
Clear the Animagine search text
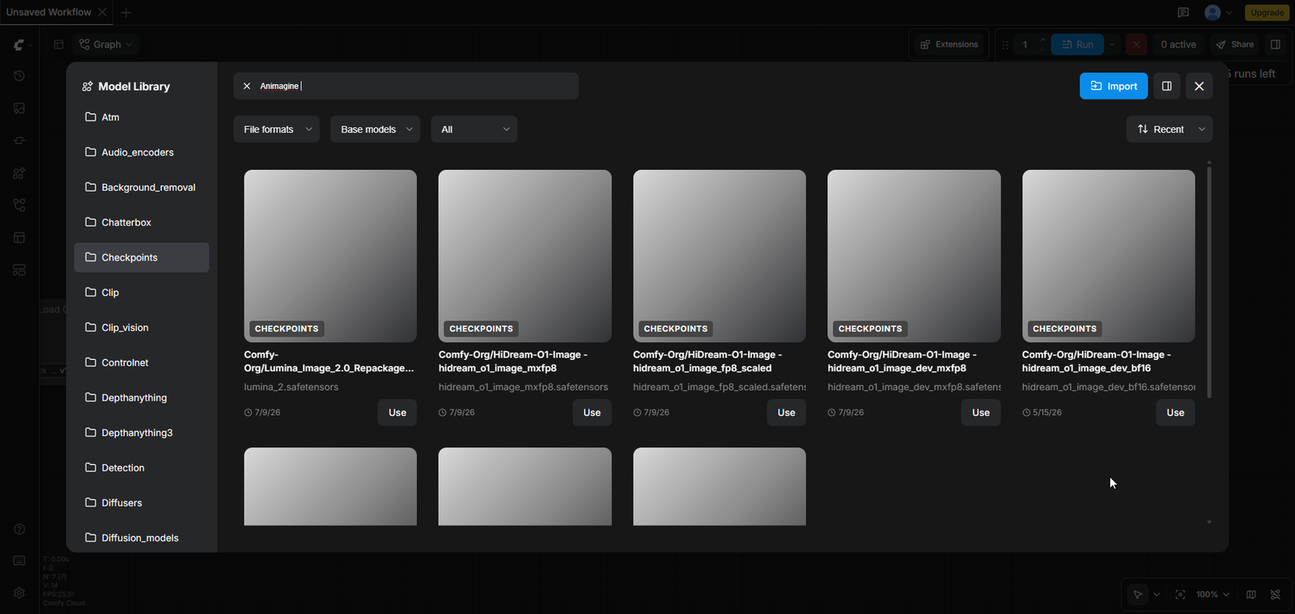pos(247,86)
